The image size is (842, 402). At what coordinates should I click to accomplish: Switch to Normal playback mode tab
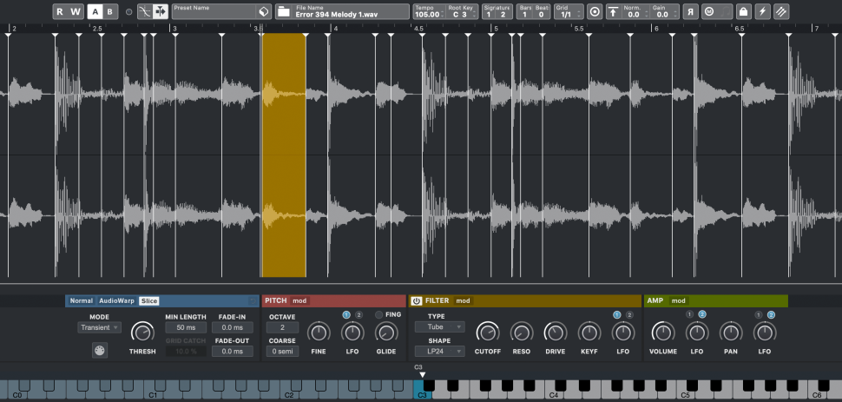coord(82,300)
